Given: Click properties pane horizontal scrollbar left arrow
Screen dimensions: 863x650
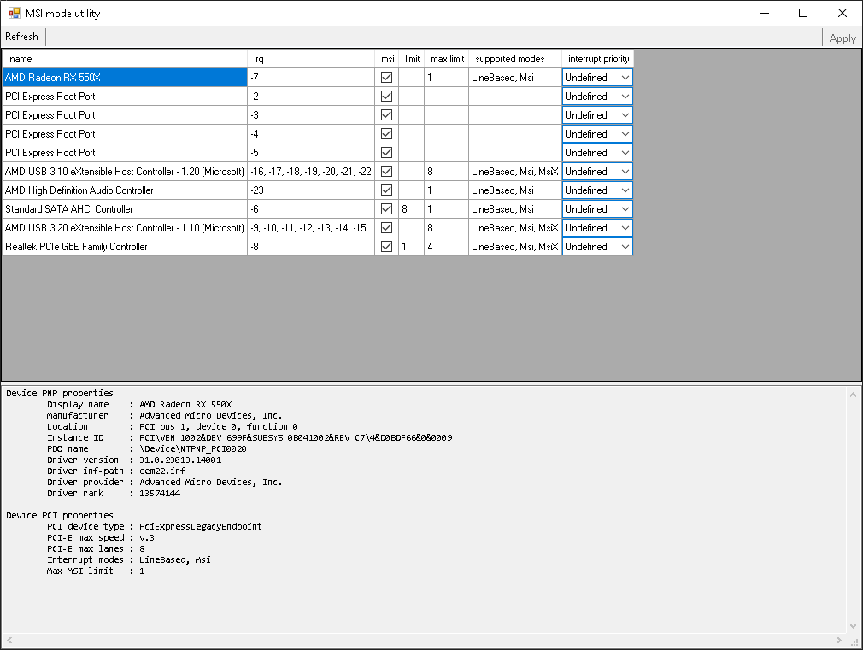Looking at the screenshot, I should 9,640.
